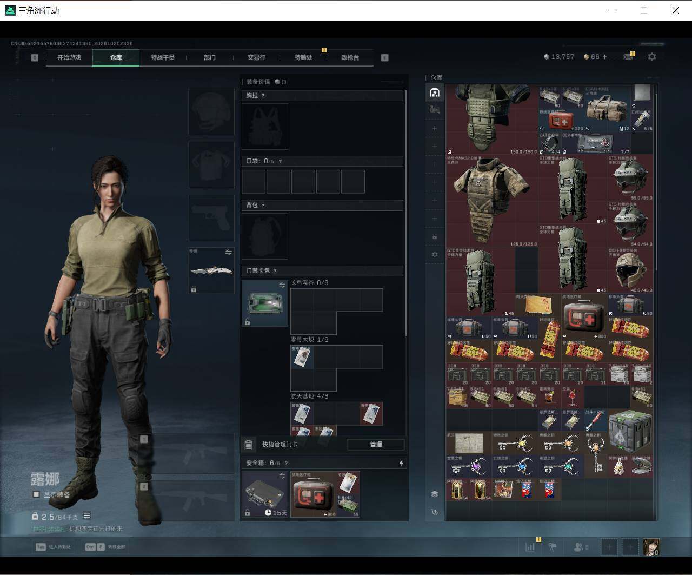Select the red 野战急救包 medkit with 220
The height and width of the screenshot is (575, 692).
[561, 120]
